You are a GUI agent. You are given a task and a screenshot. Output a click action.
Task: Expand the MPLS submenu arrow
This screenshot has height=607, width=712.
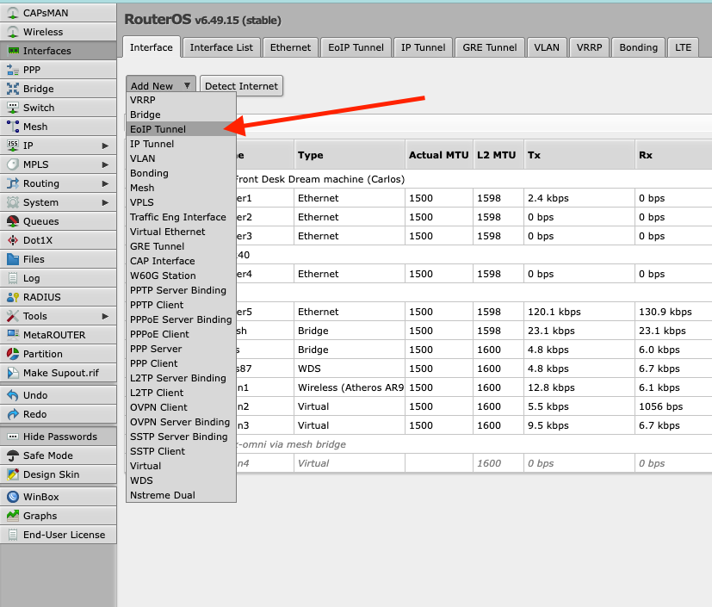pos(105,164)
